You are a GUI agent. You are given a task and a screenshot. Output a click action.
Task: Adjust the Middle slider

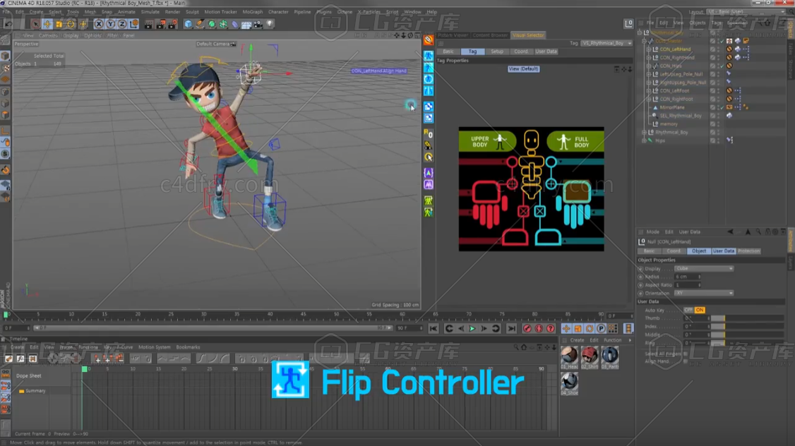(747, 334)
